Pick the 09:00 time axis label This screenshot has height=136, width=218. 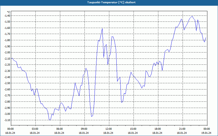(x=84, y=129)
